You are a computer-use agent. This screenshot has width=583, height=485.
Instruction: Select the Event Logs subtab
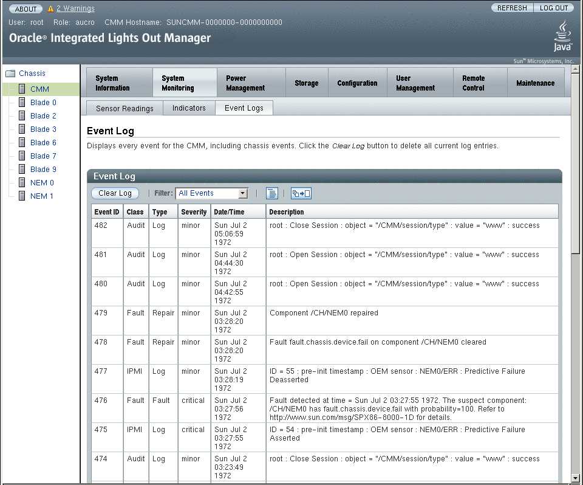pos(244,108)
